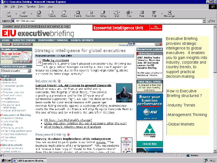The height and width of the screenshot is (163, 217).
Task: Open the Rule by numbers article link
Action: coord(56,60)
